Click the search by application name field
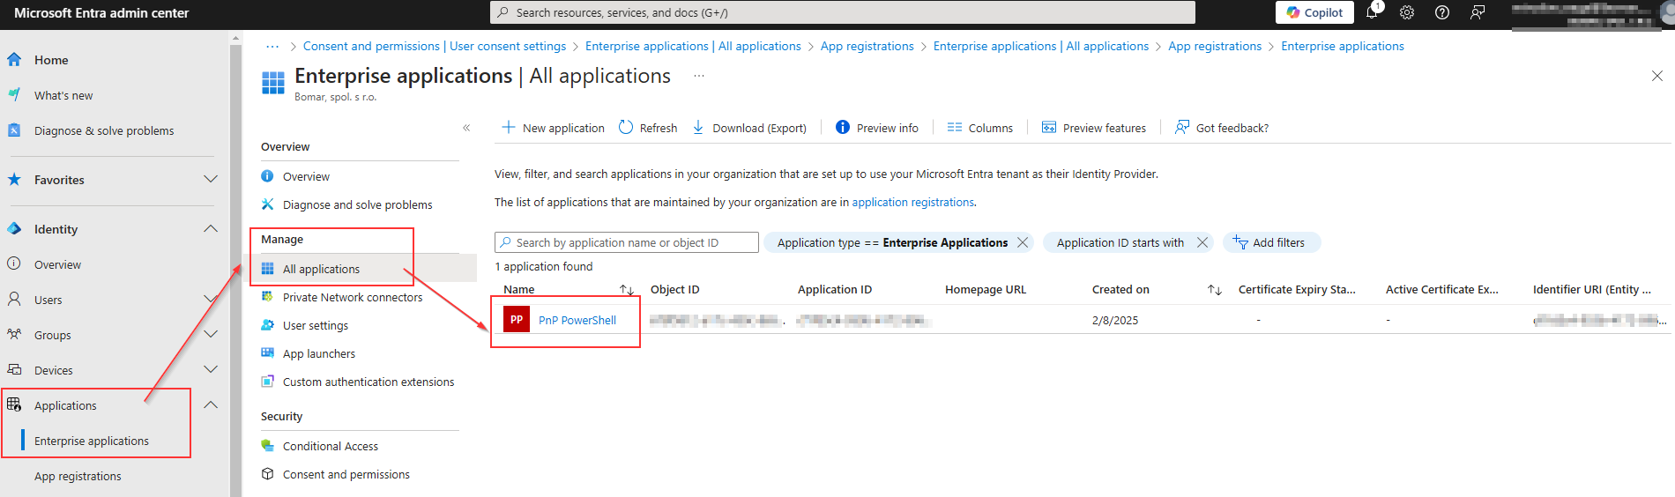 tap(627, 242)
